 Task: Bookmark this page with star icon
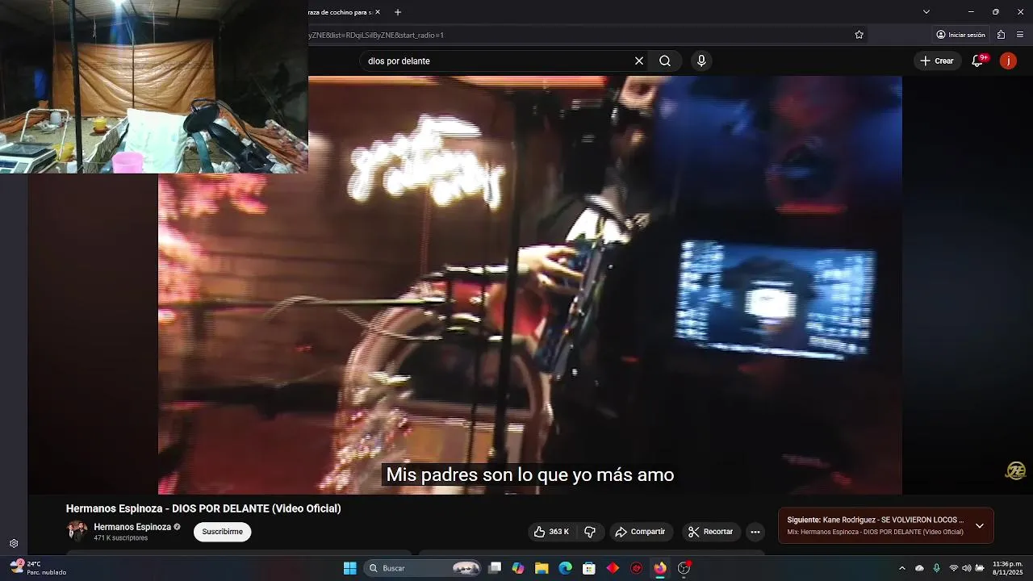[859, 35]
